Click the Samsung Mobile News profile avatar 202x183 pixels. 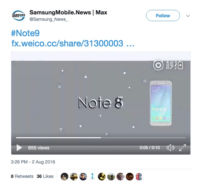19,15
